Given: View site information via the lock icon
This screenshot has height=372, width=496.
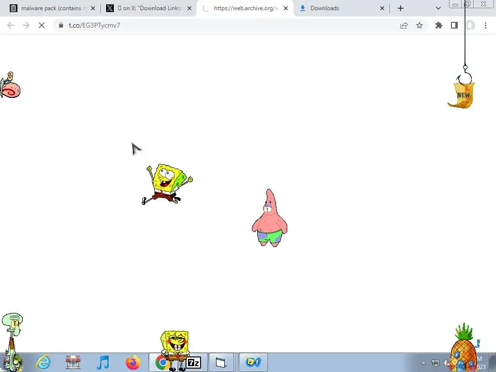Looking at the screenshot, I should [x=61, y=25].
